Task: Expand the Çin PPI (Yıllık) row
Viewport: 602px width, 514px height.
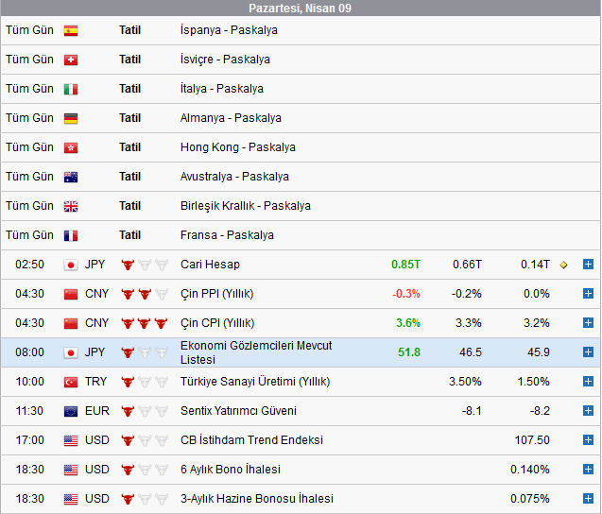Action: [588, 294]
